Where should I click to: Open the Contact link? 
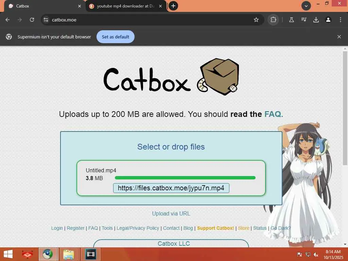(x=171, y=228)
